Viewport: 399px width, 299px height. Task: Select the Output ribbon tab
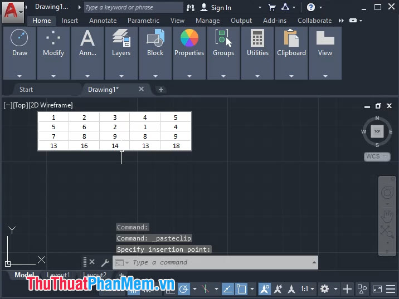(241, 21)
